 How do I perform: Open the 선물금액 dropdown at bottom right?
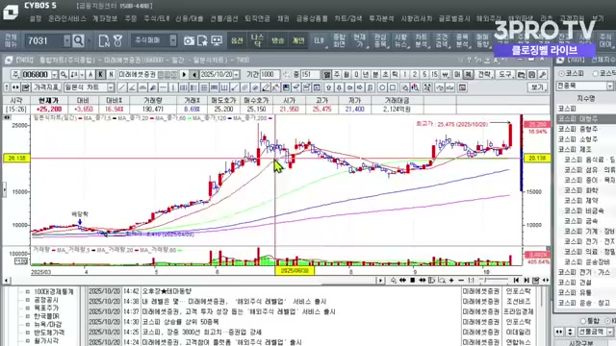point(610,332)
